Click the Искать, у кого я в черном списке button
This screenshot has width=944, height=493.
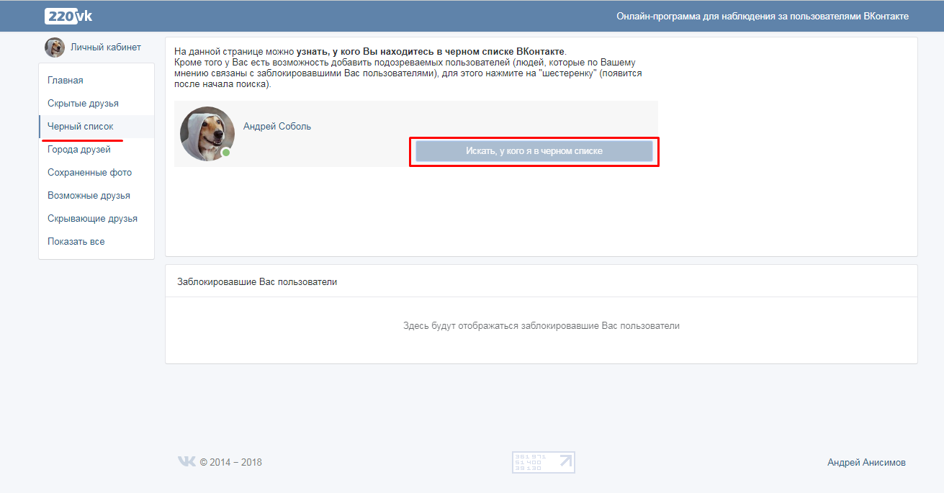click(x=534, y=151)
